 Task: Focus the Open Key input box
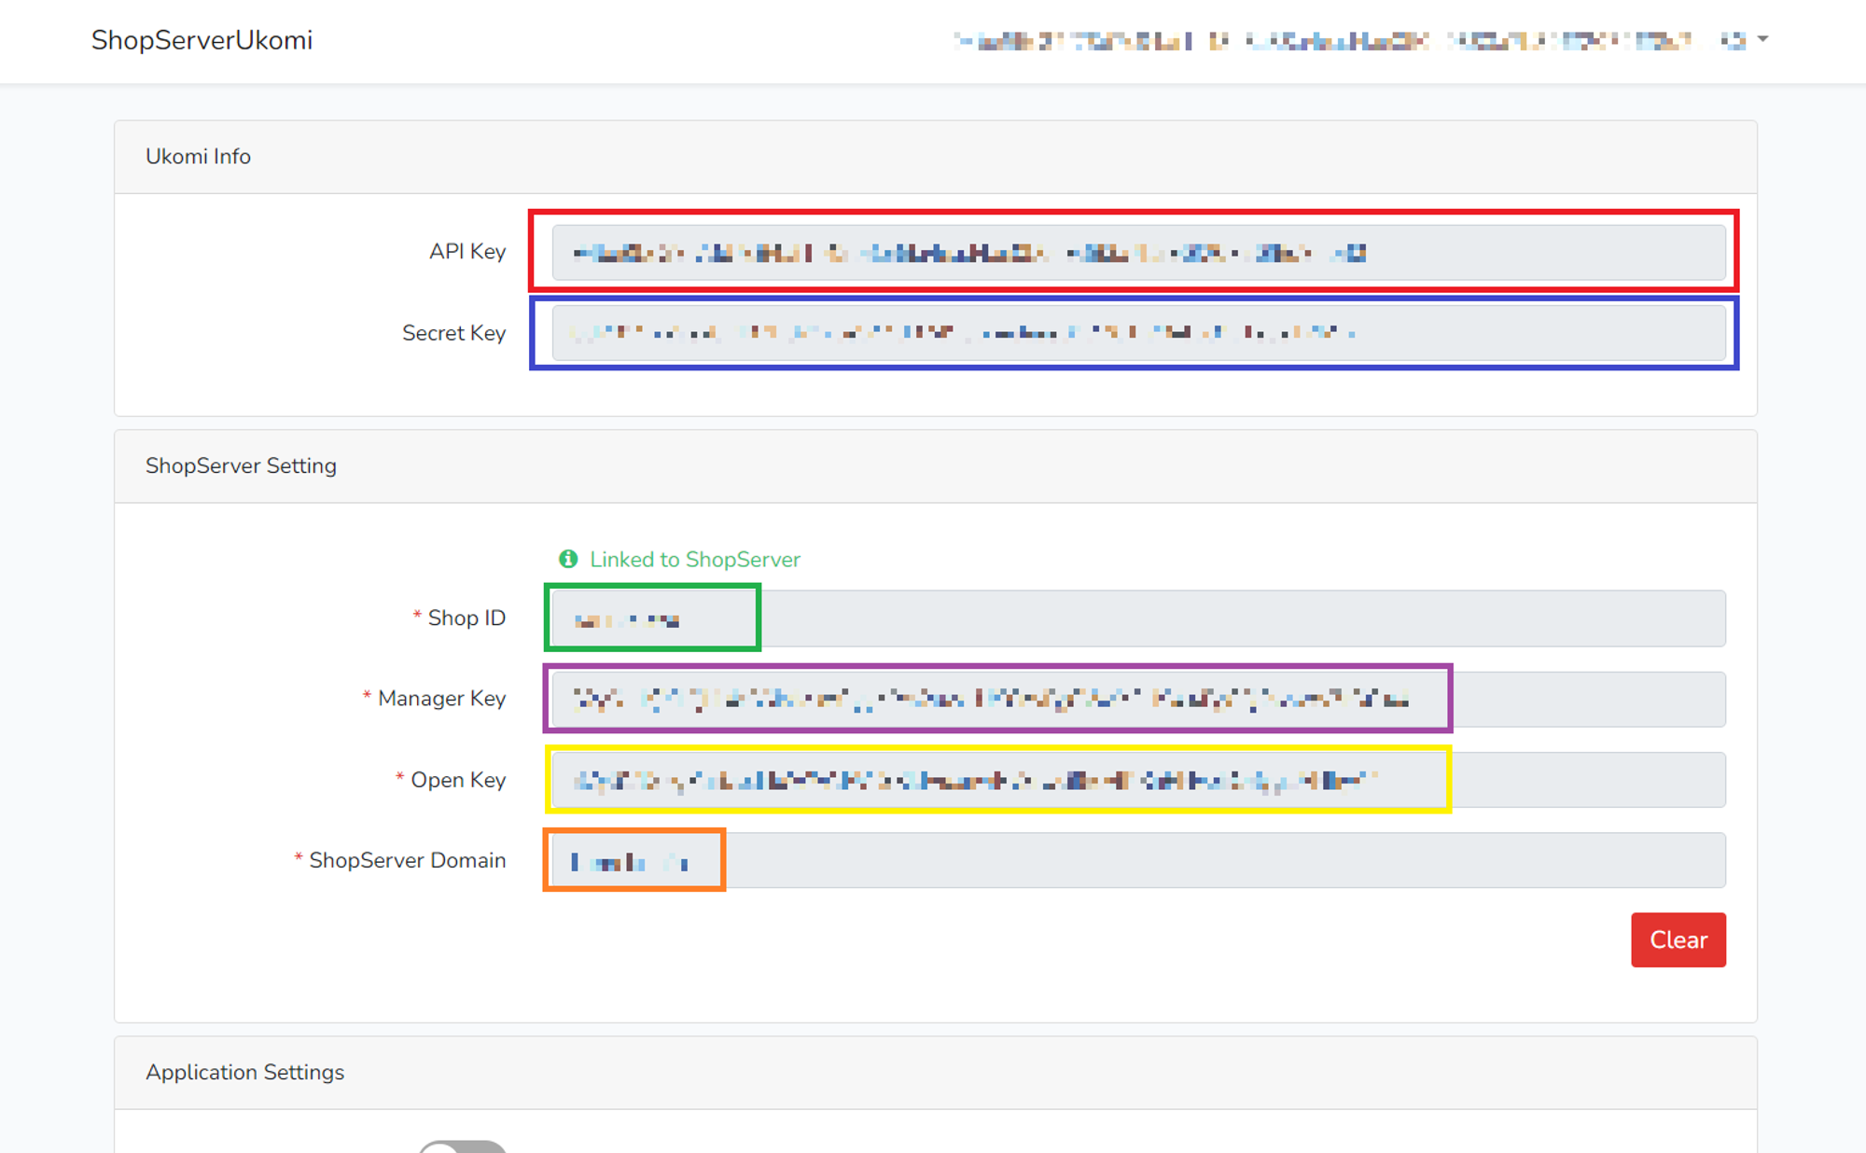tap(1138, 780)
